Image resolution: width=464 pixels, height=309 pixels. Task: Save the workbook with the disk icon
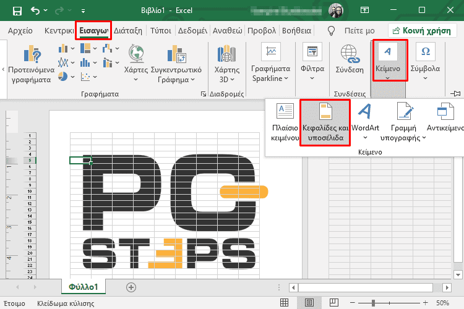click(x=17, y=11)
